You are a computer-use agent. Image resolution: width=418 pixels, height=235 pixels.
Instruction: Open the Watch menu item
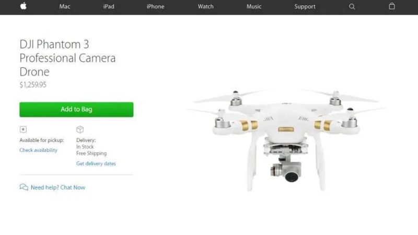(205, 7)
